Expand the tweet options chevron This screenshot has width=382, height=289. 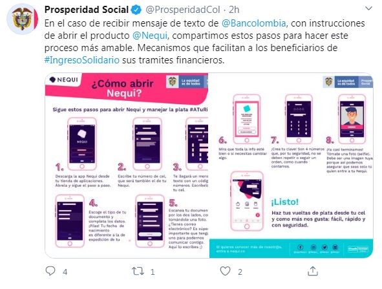369,8
